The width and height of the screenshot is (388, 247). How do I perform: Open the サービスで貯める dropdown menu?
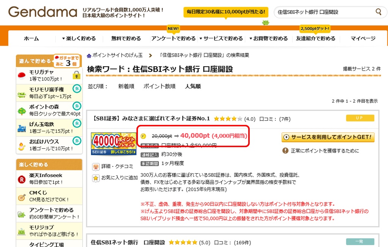tap(221, 39)
